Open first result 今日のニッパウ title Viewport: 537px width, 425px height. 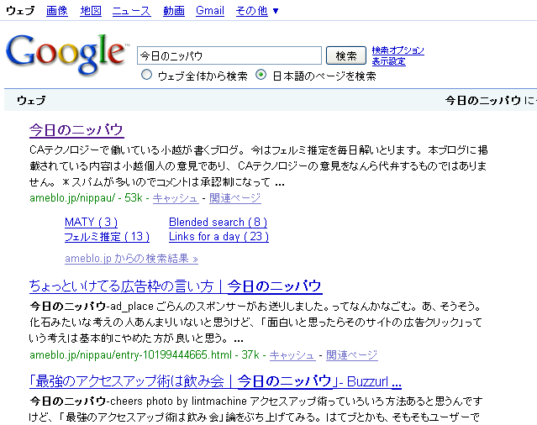coord(76,130)
